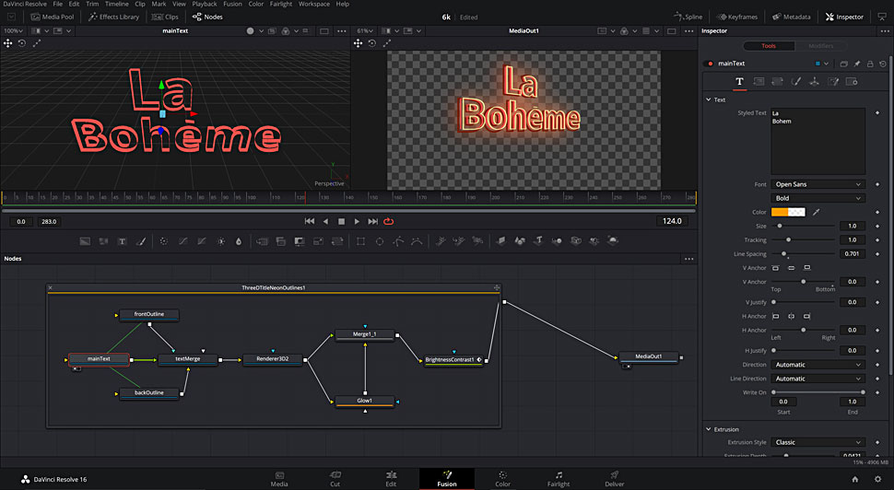Open Spline editor panel
Viewport: 894px width, 490px height.
(688, 17)
